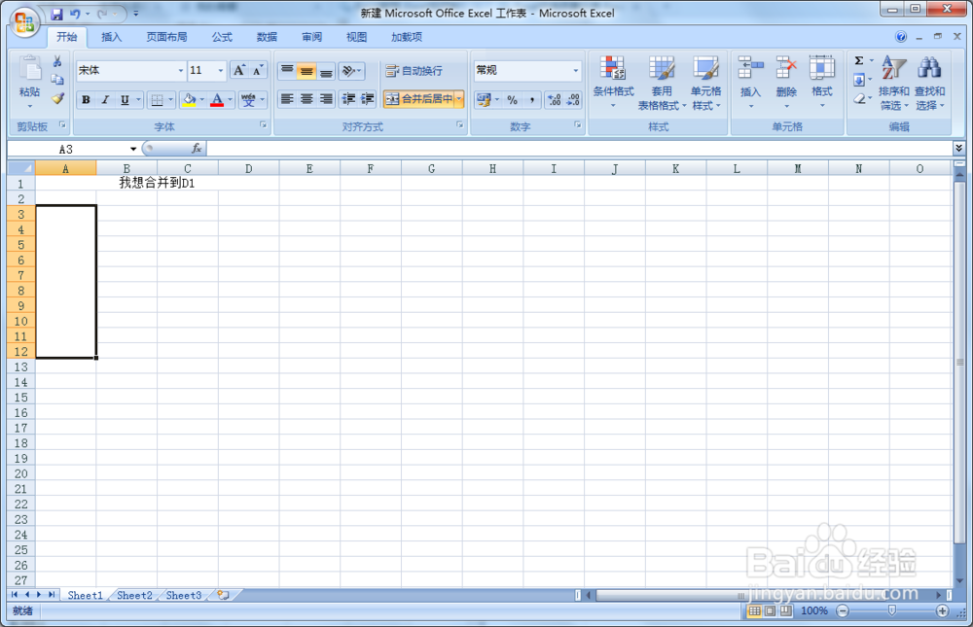The image size is (973, 627).
Task: Click Delete cells (删除) button
Action: [786, 83]
